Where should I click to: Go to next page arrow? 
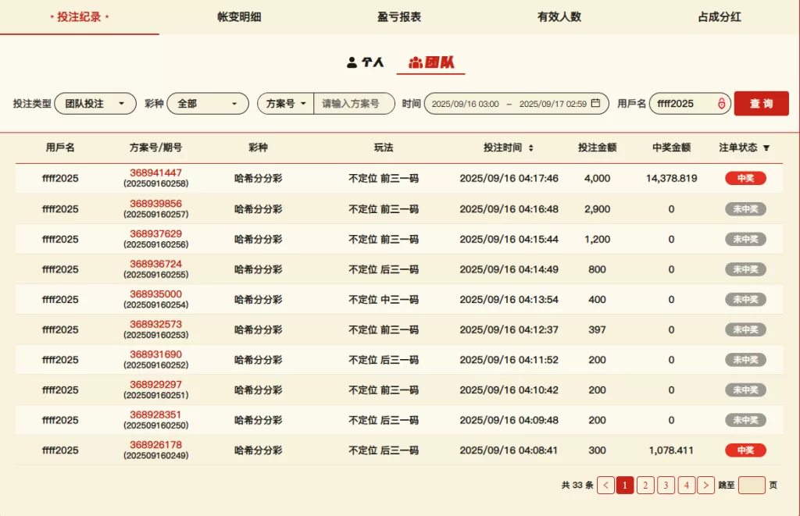(705, 486)
